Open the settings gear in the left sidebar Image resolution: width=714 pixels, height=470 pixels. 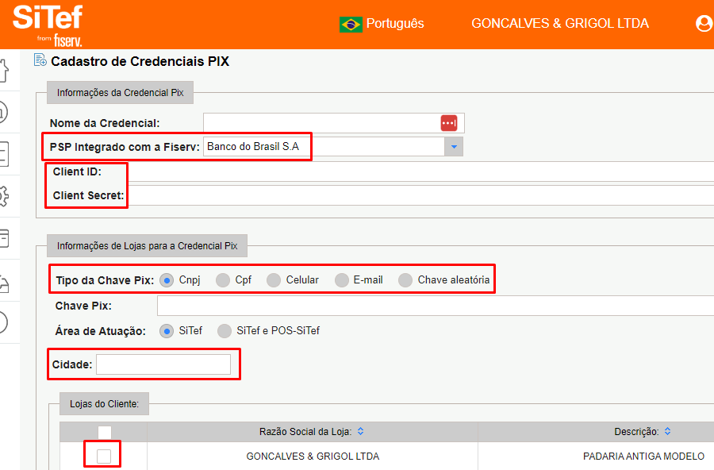click(x=4, y=196)
